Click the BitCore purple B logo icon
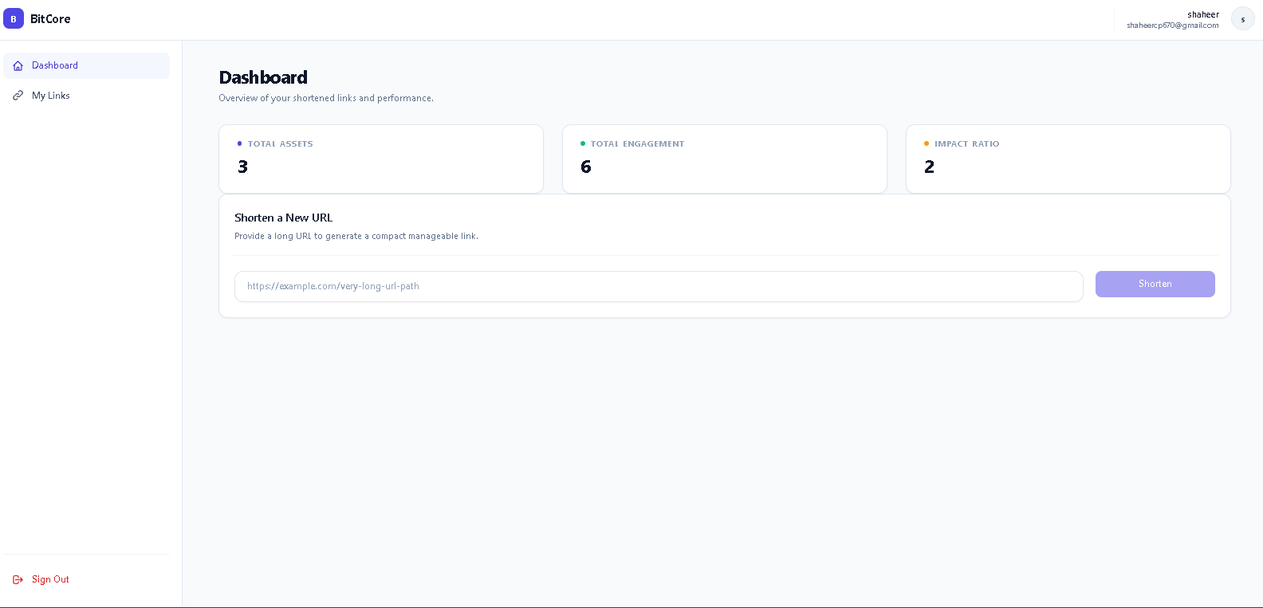The width and height of the screenshot is (1263, 608). pyautogui.click(x=14, y=18)
